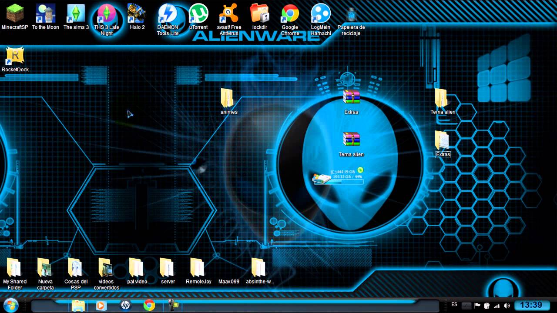Select the absinthe-w... folder

pyautogui.click(x=259, y=271)
